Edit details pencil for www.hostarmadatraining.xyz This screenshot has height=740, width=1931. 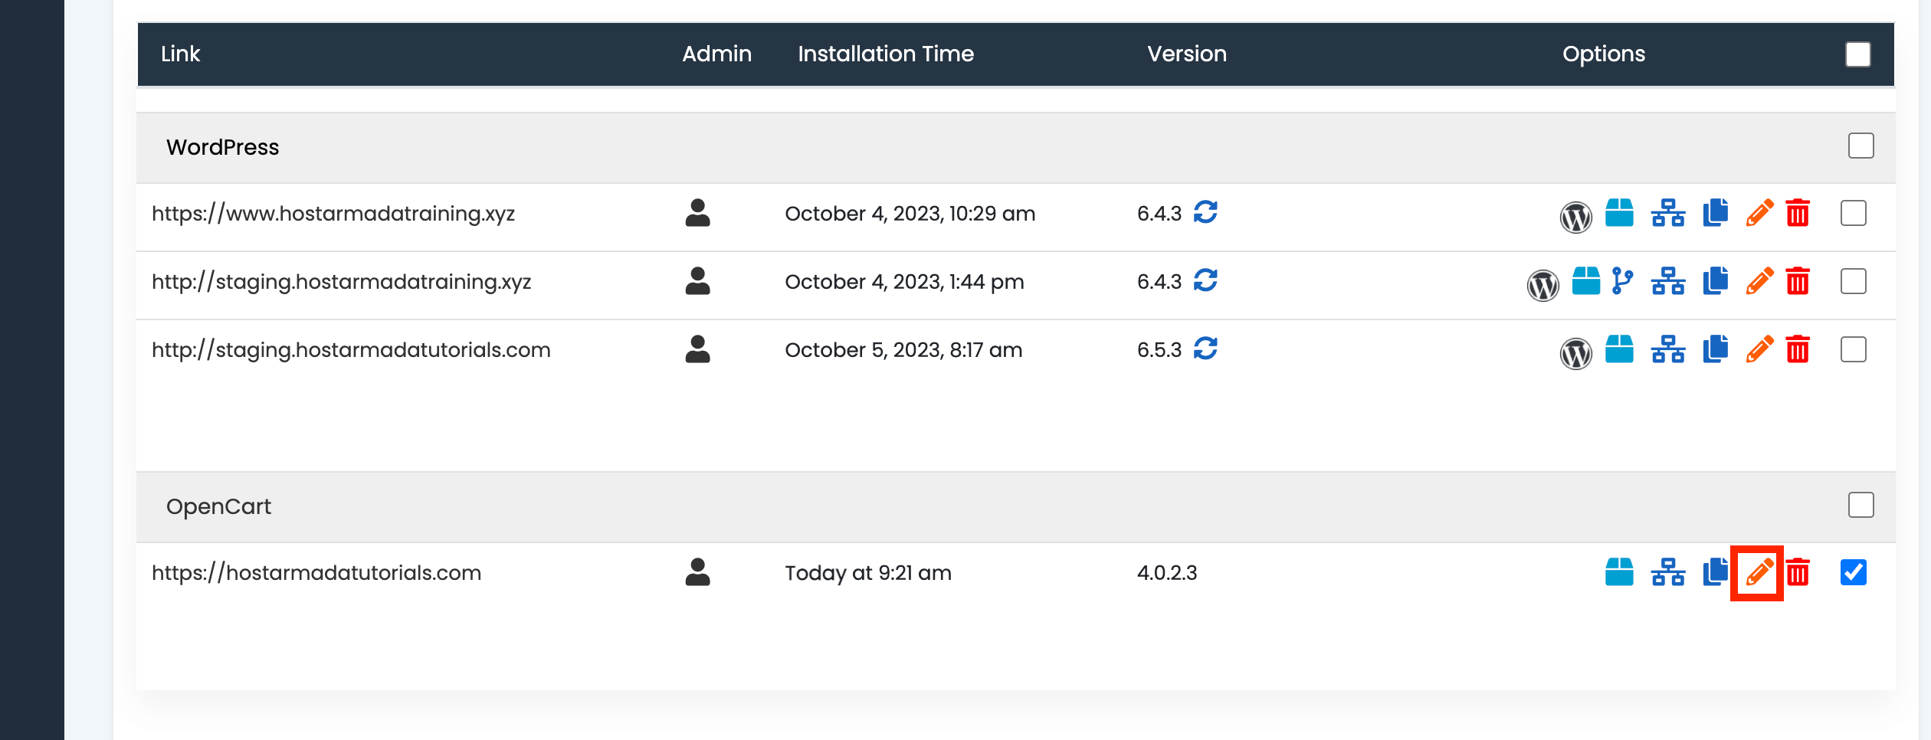[x=1759, y=213]
